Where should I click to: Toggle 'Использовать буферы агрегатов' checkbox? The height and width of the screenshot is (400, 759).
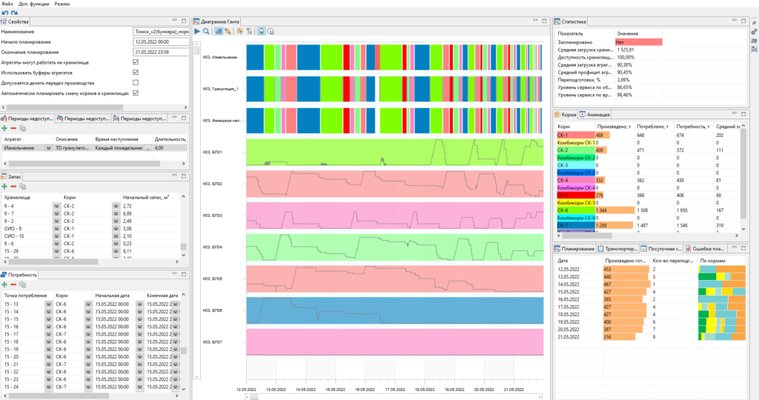pos(136,73)
